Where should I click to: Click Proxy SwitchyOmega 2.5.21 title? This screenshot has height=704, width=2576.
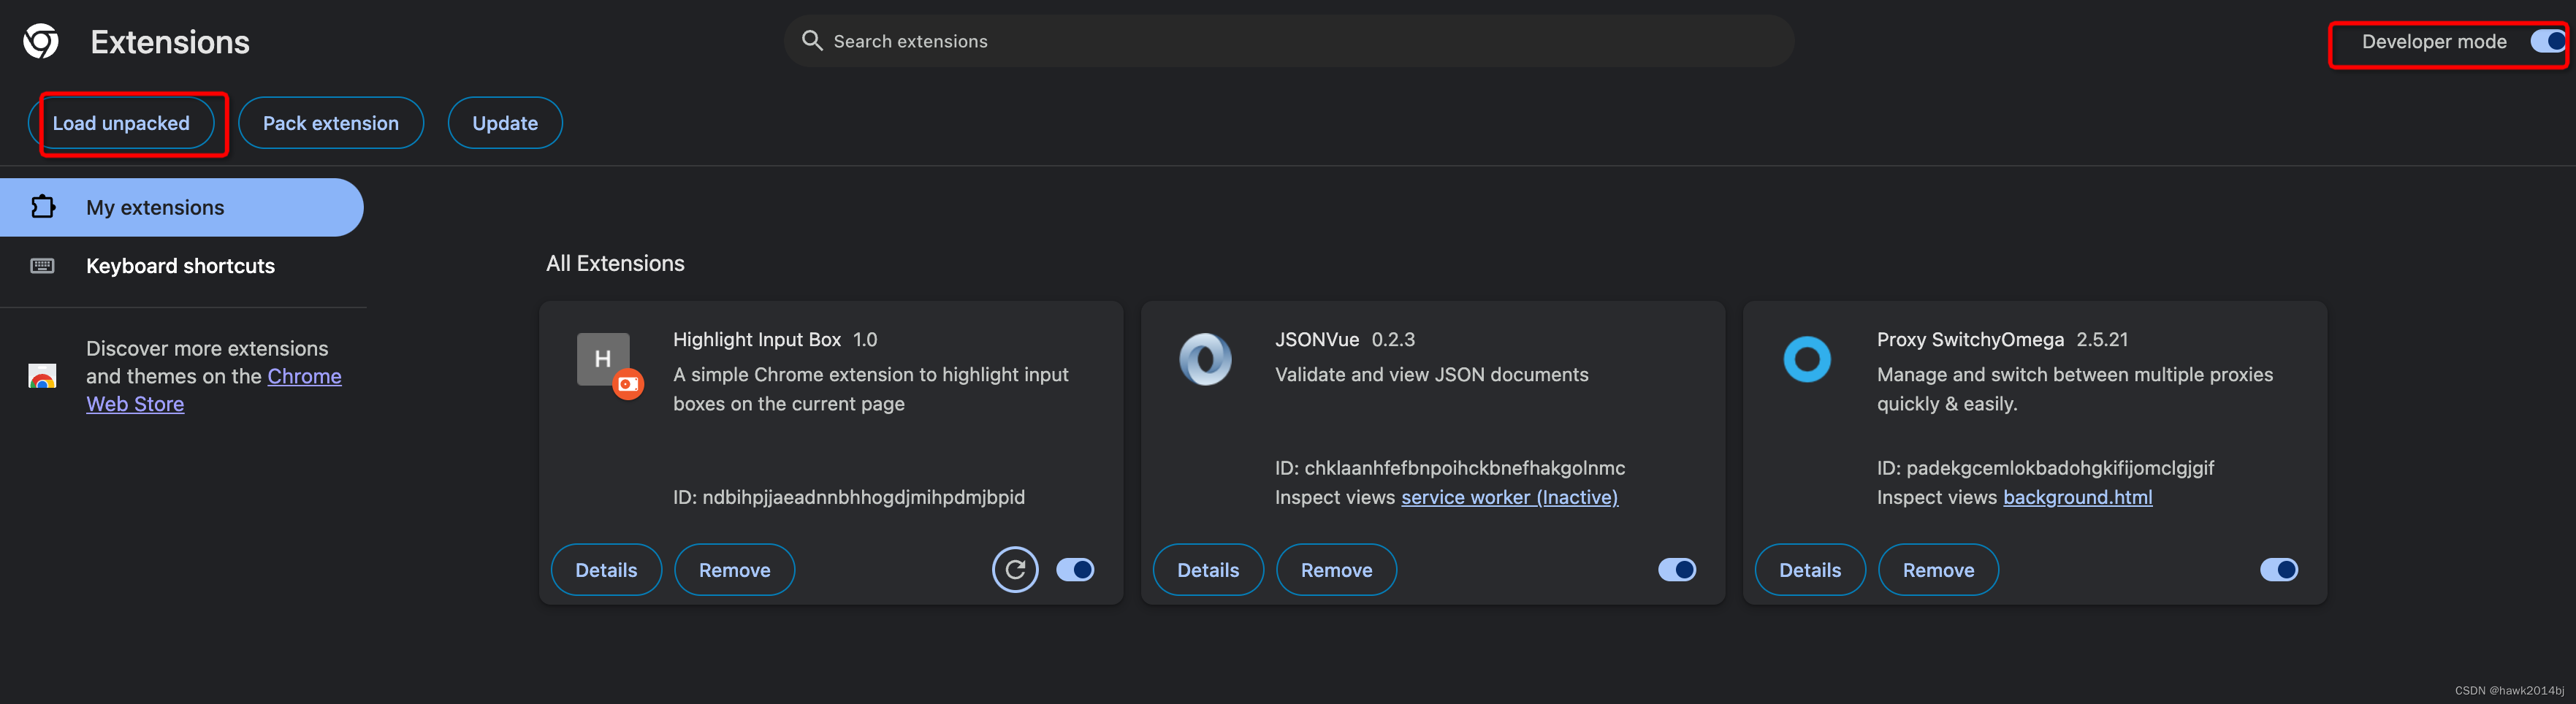[x=2002, y=339]
